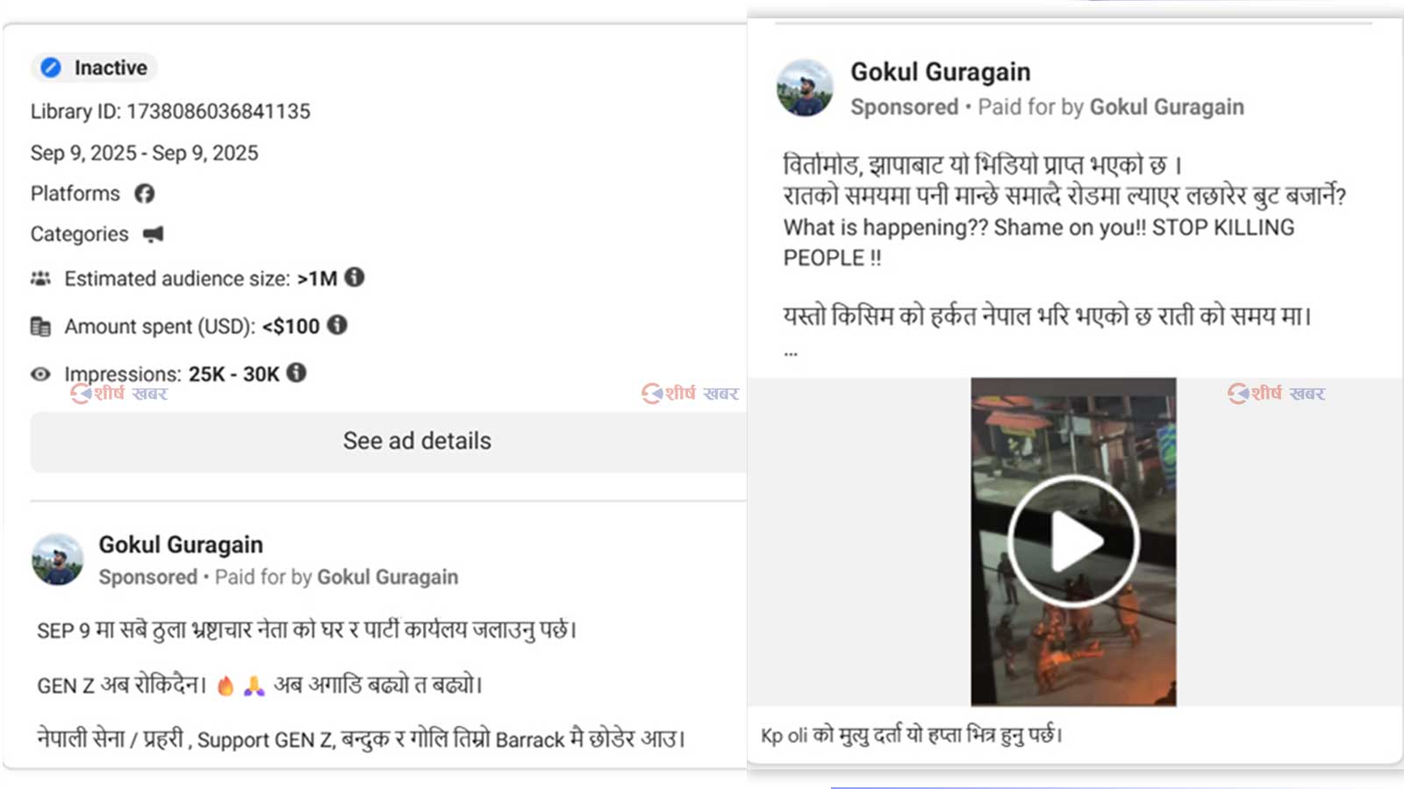Expand truncated ad text via ellipsis
Screen dimensions: 1404x789
(791, 353)
